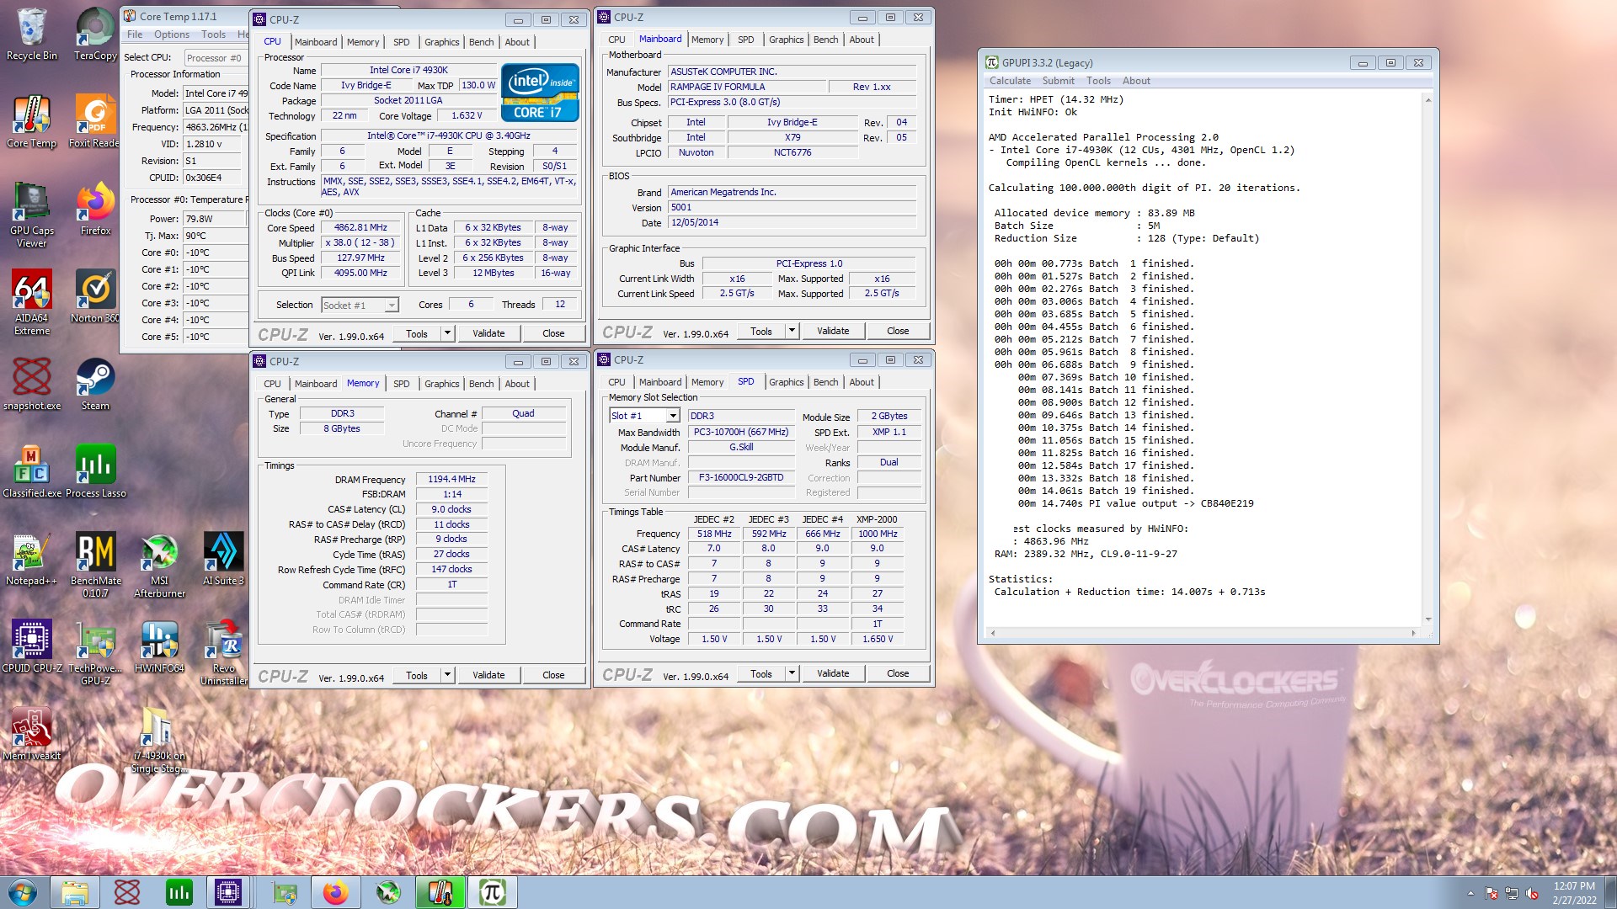The image size is (1617, 909).
Task: Open snapshot.exe on the desktop
Action: pyautogui.click(x=32, y=384)
